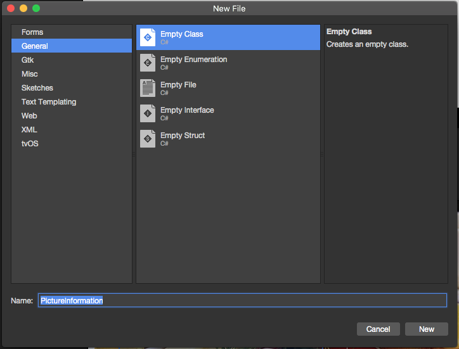This screenshot has width=459, height=349.
Task: Select the Empty Struct template label
Action: pos(183,136)
